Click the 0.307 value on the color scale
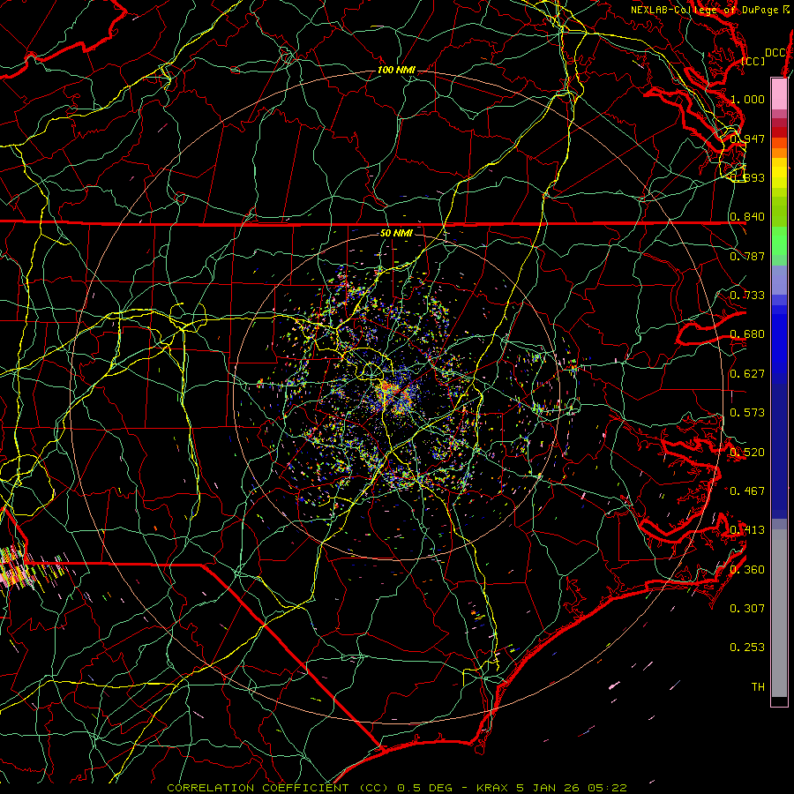794x794 pixels. (747, 609)
